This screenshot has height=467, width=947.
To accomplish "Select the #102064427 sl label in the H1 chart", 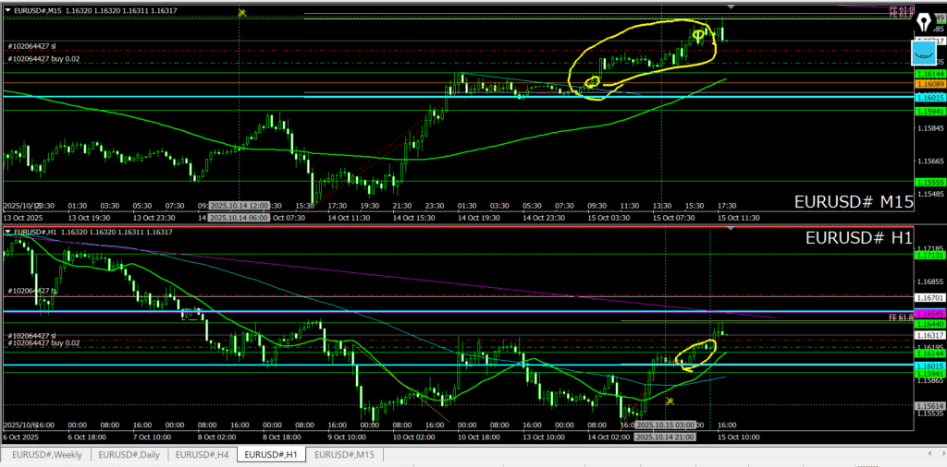I will (x=32, y=335).
